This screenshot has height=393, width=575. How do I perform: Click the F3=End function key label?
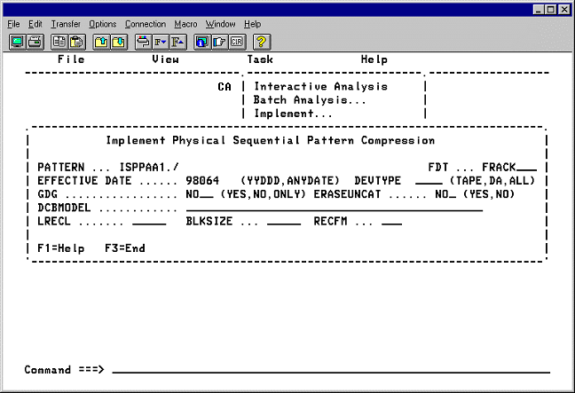pyautogui.click(x=125, y=248)
